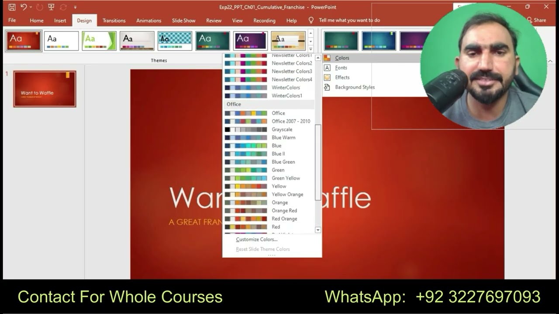Open the Animations tab
The height and width of the screenshot is (314, 559).
tap(148, 20)
